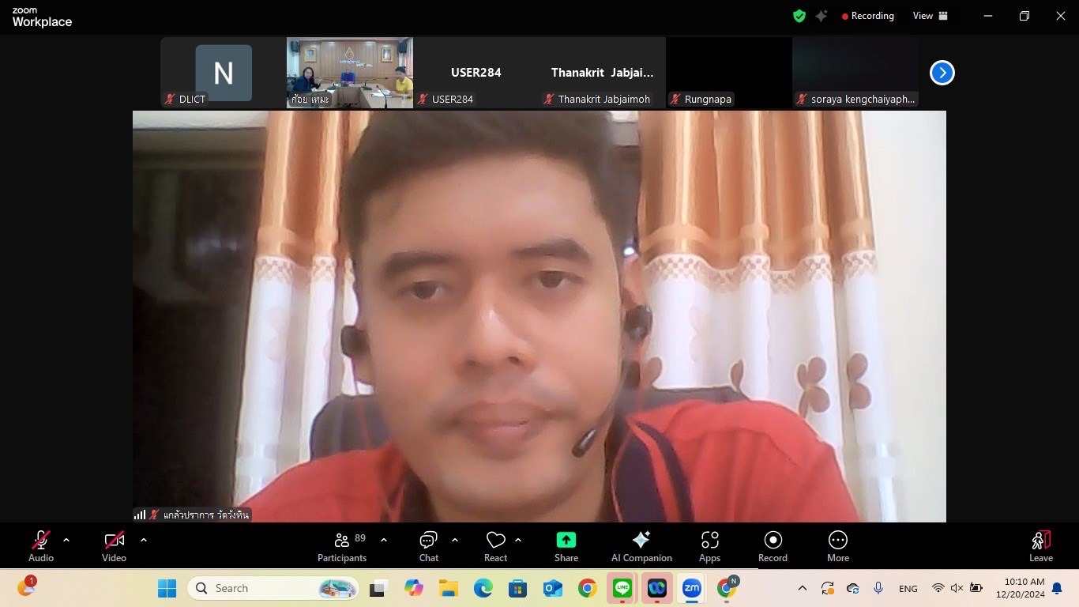Screen dimensions: 1079x607
Task: Select soraya kengchaiyaph participant tile
Action: [855, 73]
